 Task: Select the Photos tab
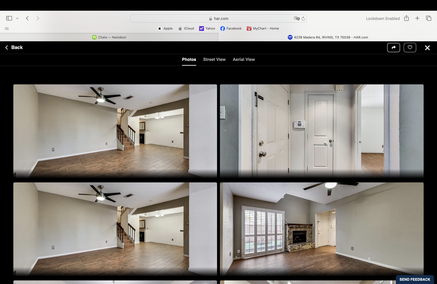coord(189,60)
